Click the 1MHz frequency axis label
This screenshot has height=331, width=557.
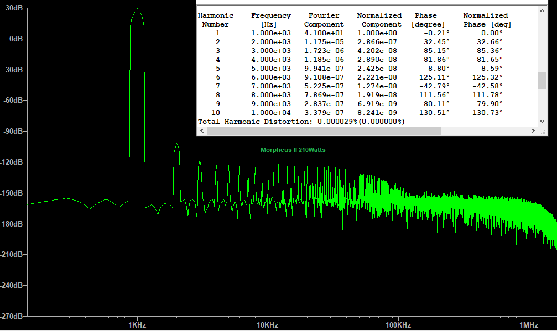[529, 325]
